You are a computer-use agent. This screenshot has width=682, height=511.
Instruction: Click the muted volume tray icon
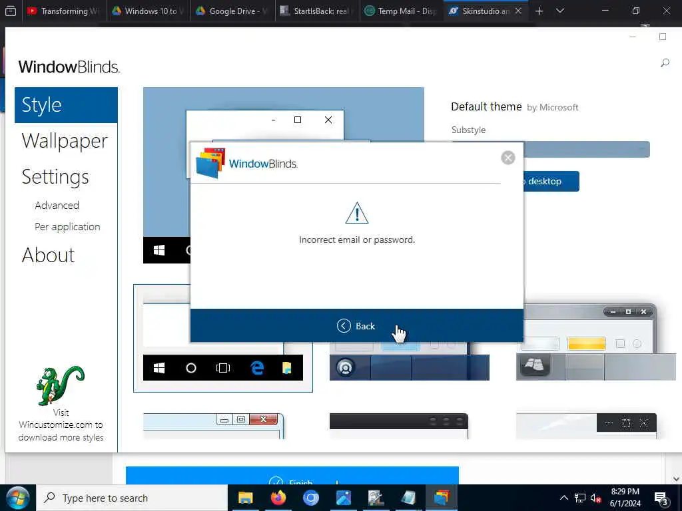click(595, 498)
